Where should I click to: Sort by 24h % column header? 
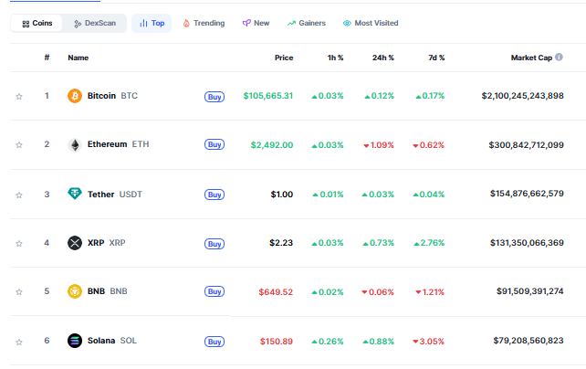tap(383, 58)
